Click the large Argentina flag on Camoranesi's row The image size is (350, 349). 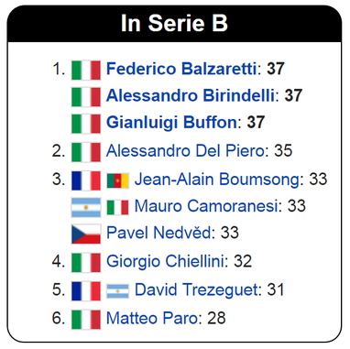click(x=86, y=207)
